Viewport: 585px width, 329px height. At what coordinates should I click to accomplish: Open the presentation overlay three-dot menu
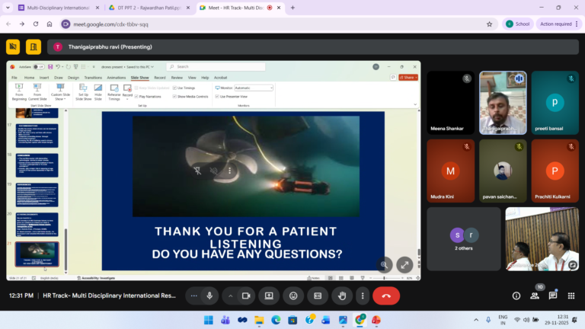(229, 171)
